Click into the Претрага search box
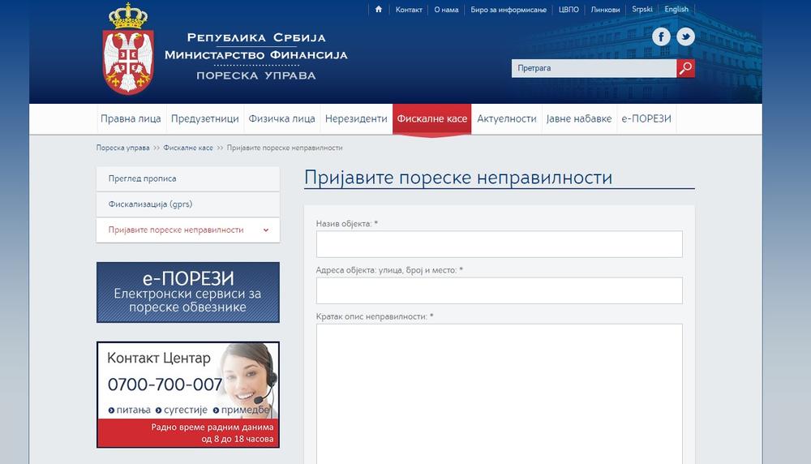811x464 pixels. (594, 68)
